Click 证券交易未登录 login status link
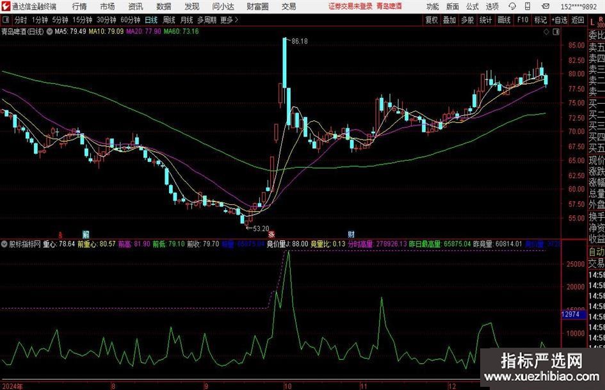This screenshot has height=390, width=605. pos(351,6)
